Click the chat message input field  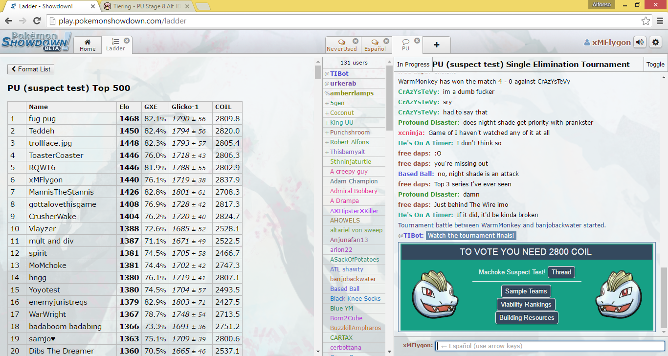click(x=550, y=346)
